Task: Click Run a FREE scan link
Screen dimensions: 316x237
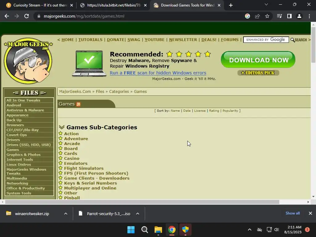Action: point(158,73)
